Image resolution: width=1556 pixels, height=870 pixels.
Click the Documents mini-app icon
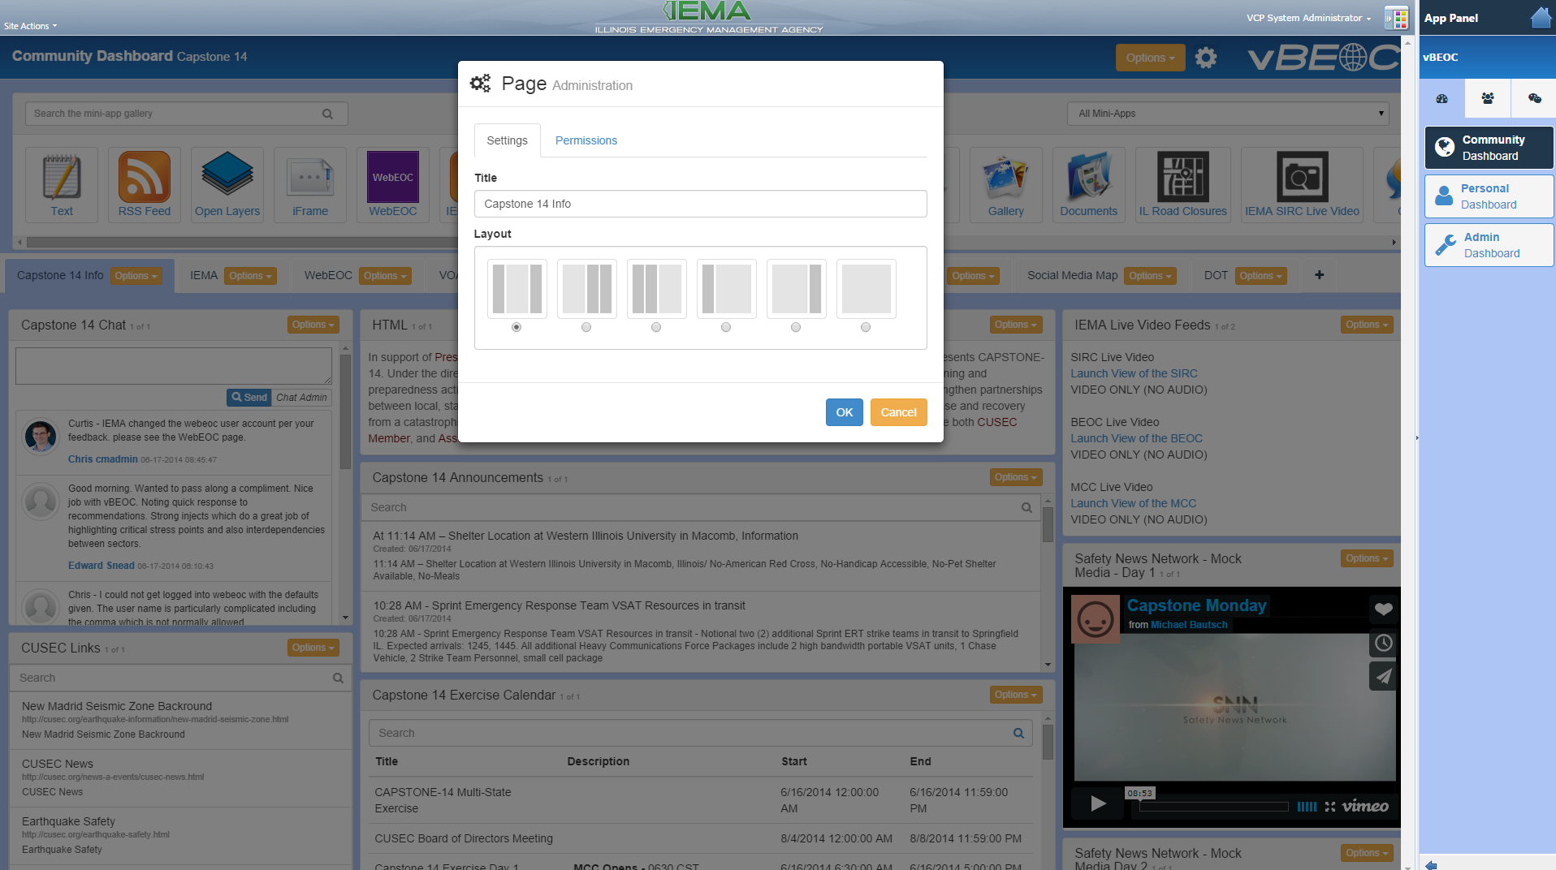click(x=1087, y=178)
